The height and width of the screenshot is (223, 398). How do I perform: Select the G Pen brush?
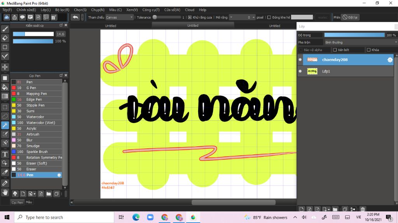pyautogui.click(x=37, y=88)
